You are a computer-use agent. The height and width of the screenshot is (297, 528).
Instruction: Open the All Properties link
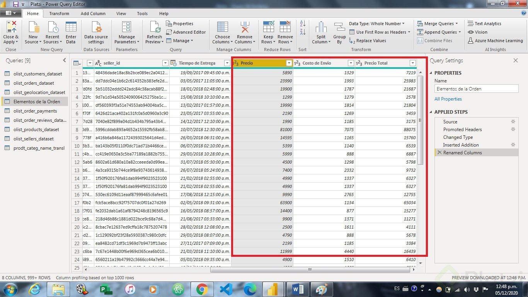click(448, 99)
